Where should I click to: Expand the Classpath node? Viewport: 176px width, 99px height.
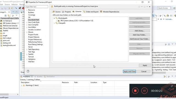click(x=54, y=23)
